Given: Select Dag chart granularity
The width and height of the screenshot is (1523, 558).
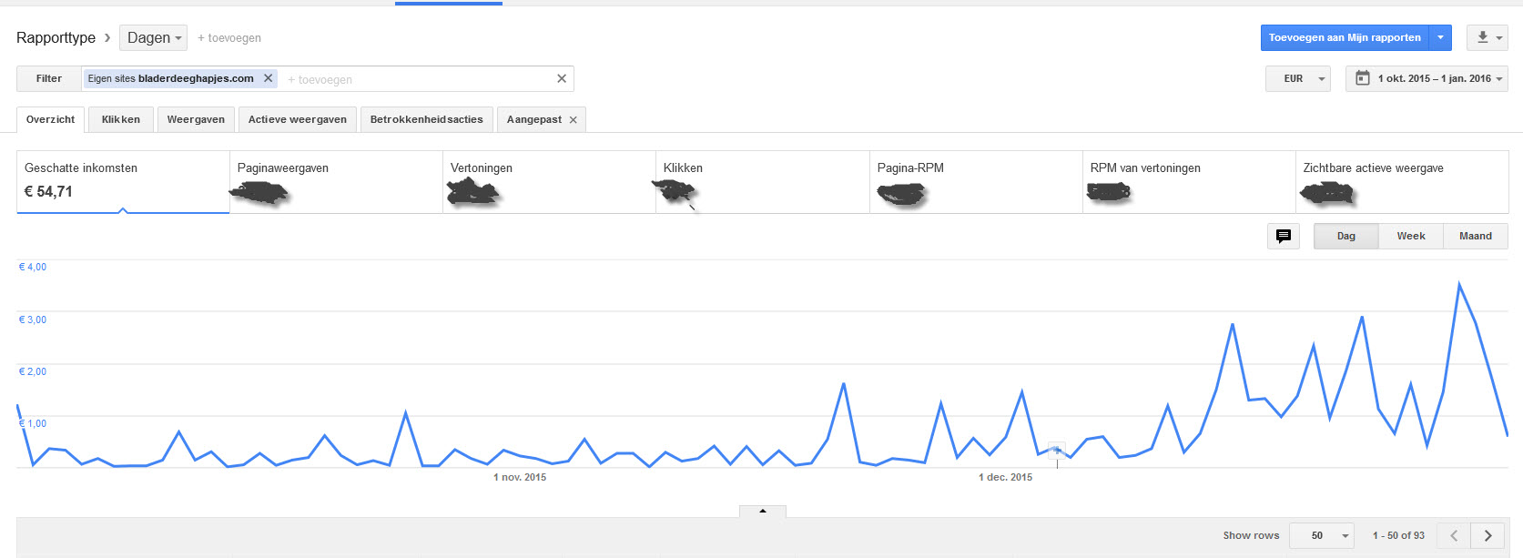Looking at the screenshot, I should pos(1346,236).
